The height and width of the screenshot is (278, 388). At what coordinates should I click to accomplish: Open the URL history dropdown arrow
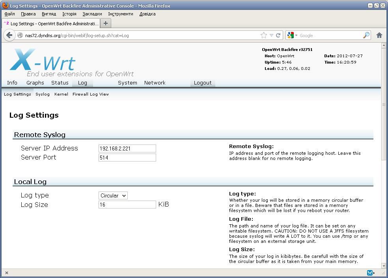tap(271, 35)
